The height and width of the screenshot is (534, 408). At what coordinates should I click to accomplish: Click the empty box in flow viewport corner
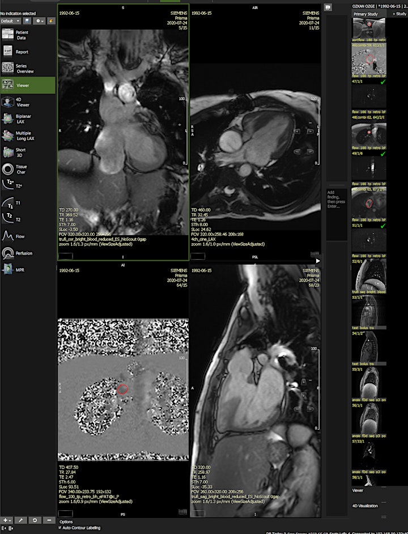(x=66, y=513)
